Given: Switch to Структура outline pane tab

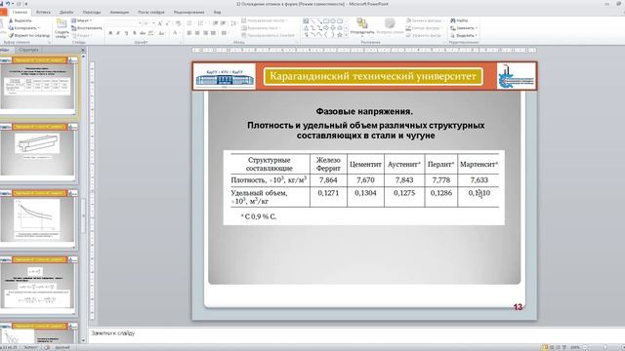Looking at the screenshot, I should click(x=28, y=50).
